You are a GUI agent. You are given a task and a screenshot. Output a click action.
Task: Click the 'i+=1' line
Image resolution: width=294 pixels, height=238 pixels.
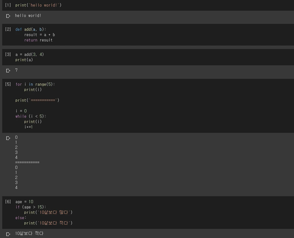[x=29, y=127]
